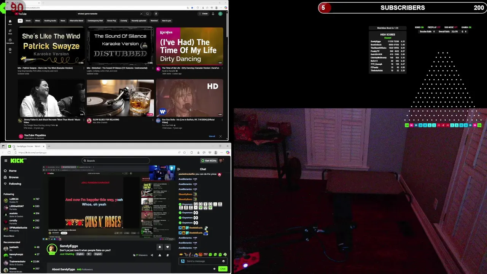Image resolution: width=487 pixels, height=274 pixels.
Task: Click the 18+ tag under stream title
Action: [x=89, y=254]
